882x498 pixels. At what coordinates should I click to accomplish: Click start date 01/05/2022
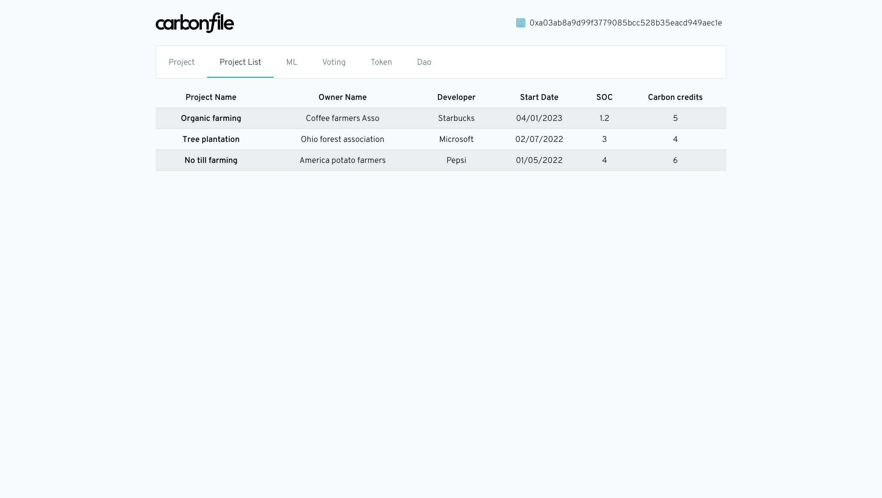(539, 160)
